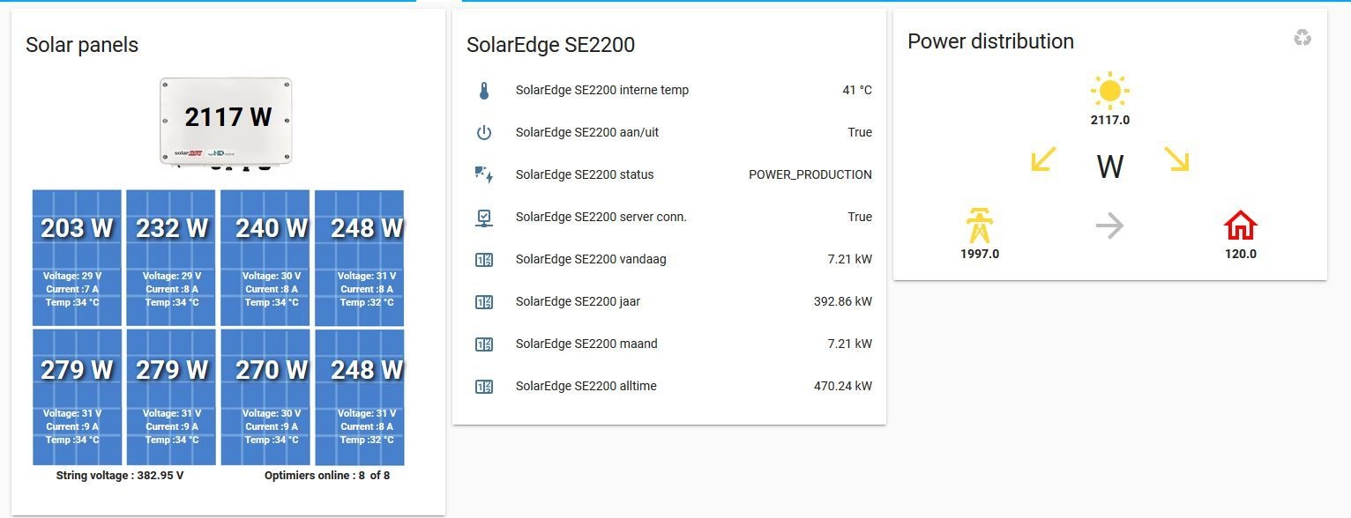Click the status icon next to SE2200 status

(484, 174)
